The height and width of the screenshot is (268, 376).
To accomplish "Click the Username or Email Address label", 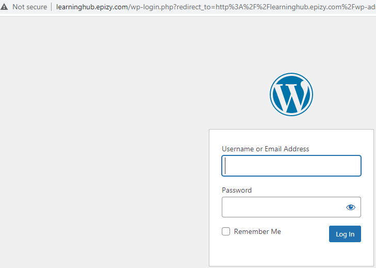I will click(x=266, y=149).
